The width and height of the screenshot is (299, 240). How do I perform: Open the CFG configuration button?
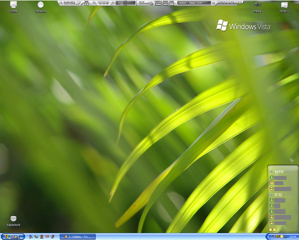(232, 2)
